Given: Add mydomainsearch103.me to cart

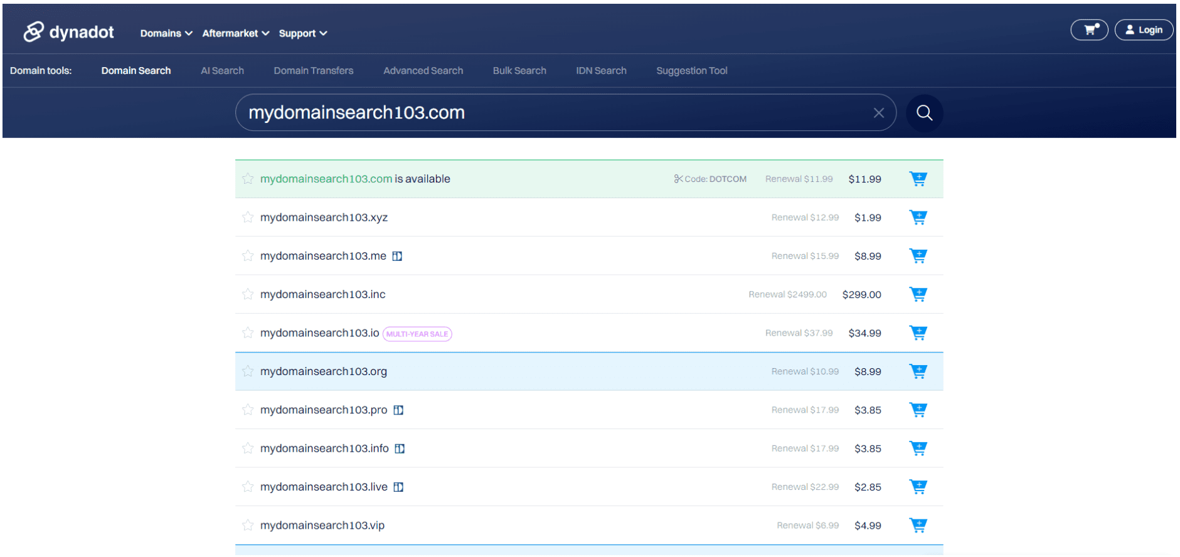Looking at the screenshot, I should [x=918, y=256].
